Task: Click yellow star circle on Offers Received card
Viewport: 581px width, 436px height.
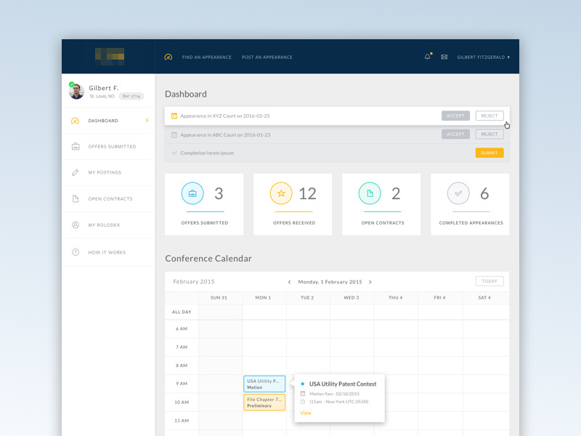Action: (x=281, y=193)
